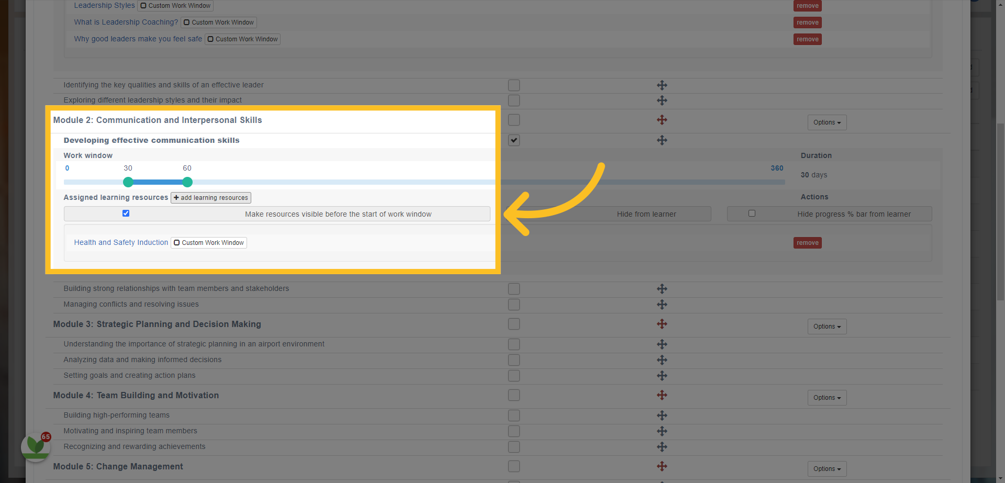Check the Identifying key qualities checkbox
The height and width of the screenshot is (483, 1005).
[514, 85]
